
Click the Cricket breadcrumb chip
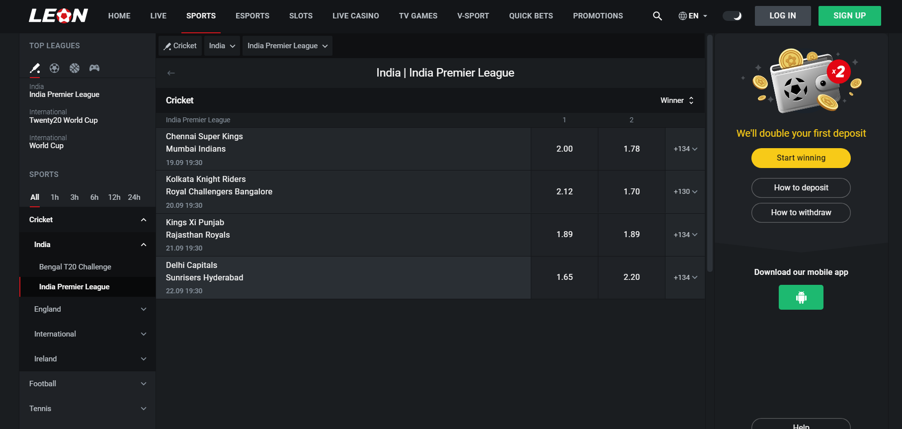180,46
